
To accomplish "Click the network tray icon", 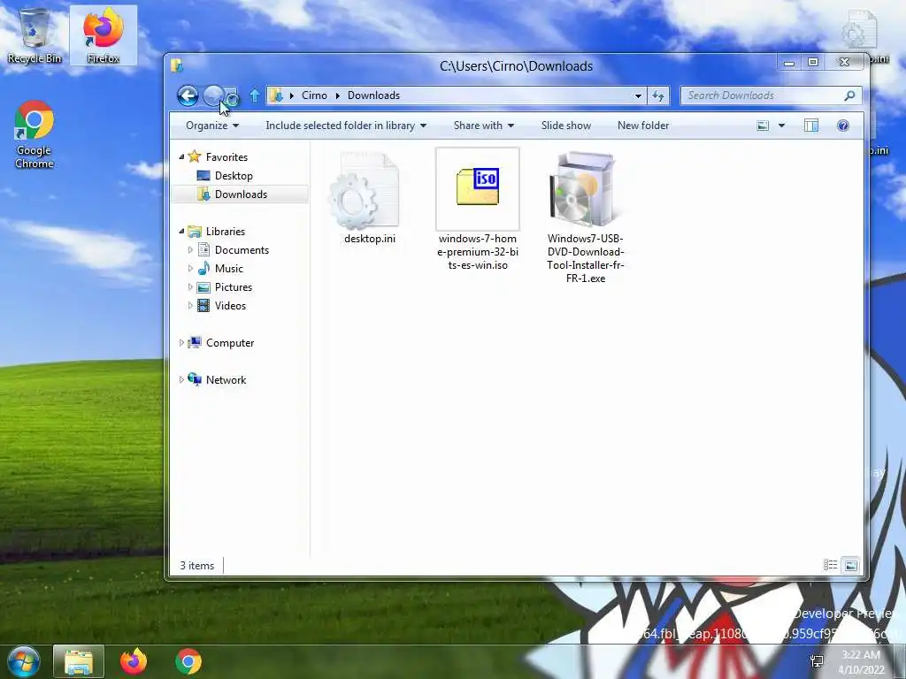I will pos(817,661).
